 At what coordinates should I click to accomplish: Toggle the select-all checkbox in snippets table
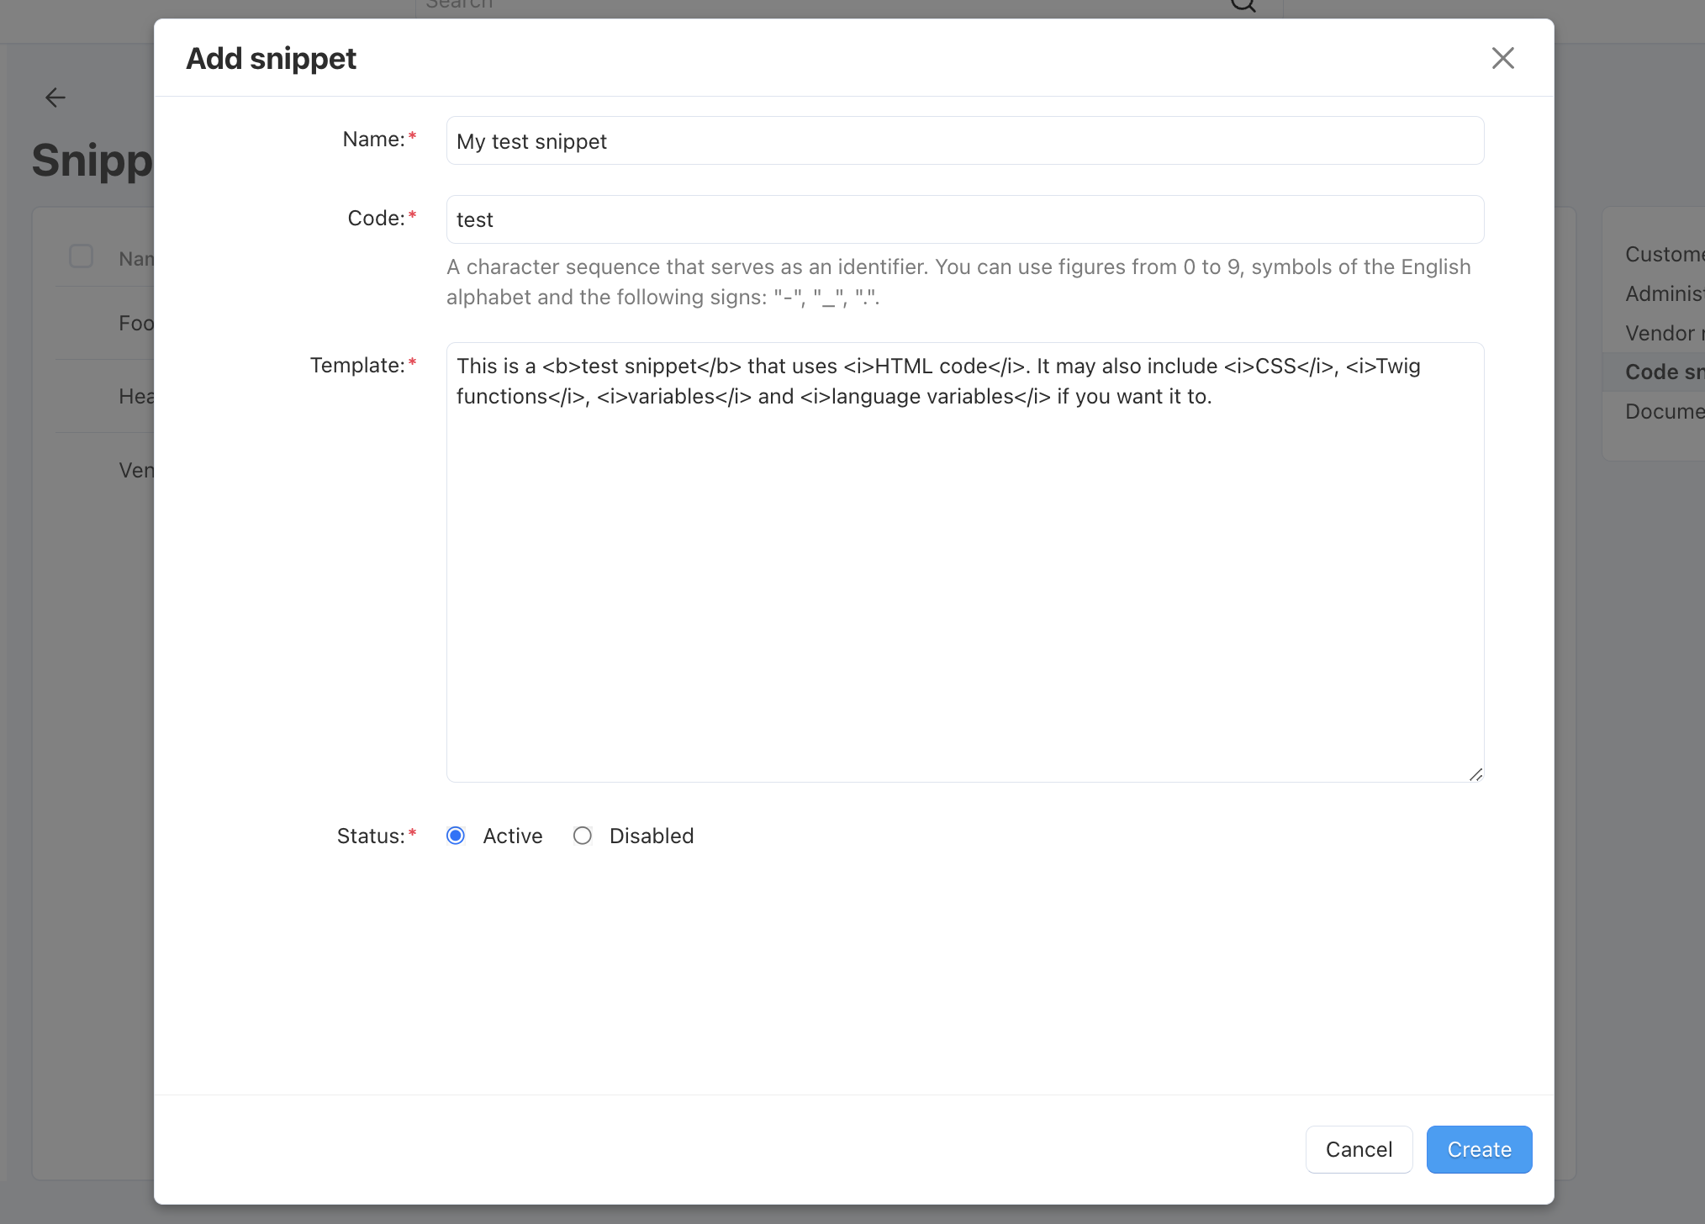(x=82, y=256)
